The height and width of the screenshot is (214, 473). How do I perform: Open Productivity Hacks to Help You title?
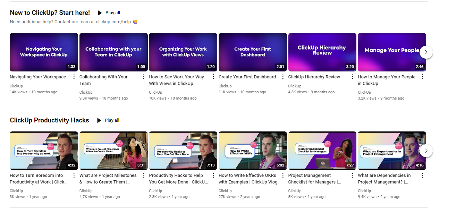point(178,179)
